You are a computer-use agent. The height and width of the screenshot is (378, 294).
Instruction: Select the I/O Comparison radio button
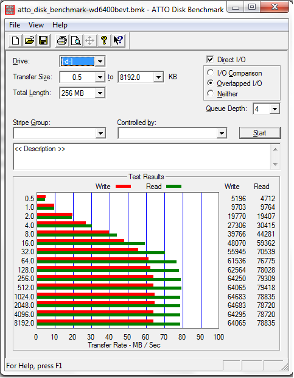coord(210,73)
